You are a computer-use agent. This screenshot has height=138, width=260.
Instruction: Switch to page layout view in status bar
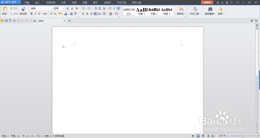198,136
